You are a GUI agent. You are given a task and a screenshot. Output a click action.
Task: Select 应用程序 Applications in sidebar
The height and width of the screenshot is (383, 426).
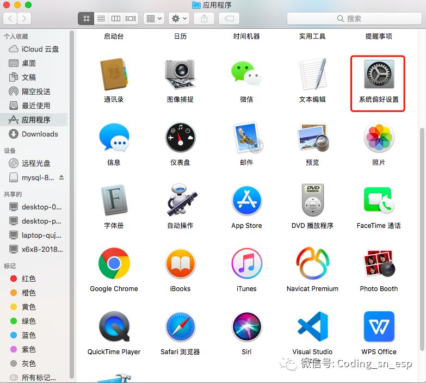click(34, 120)
